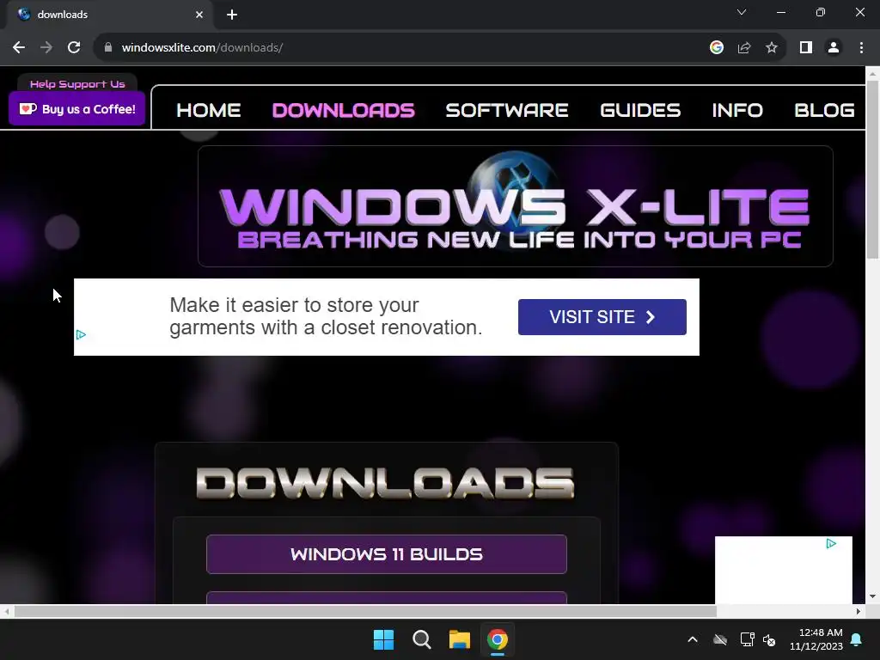Viewport: 880px width, 660px height.
Task: Click the AdChoices icon on the corner ad
Action: coord(831,543)
